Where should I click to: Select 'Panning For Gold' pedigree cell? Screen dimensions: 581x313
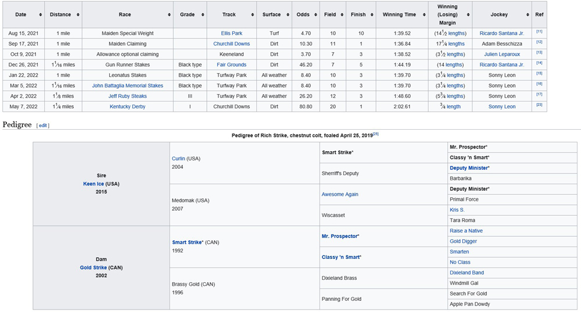tap(383, 299)
